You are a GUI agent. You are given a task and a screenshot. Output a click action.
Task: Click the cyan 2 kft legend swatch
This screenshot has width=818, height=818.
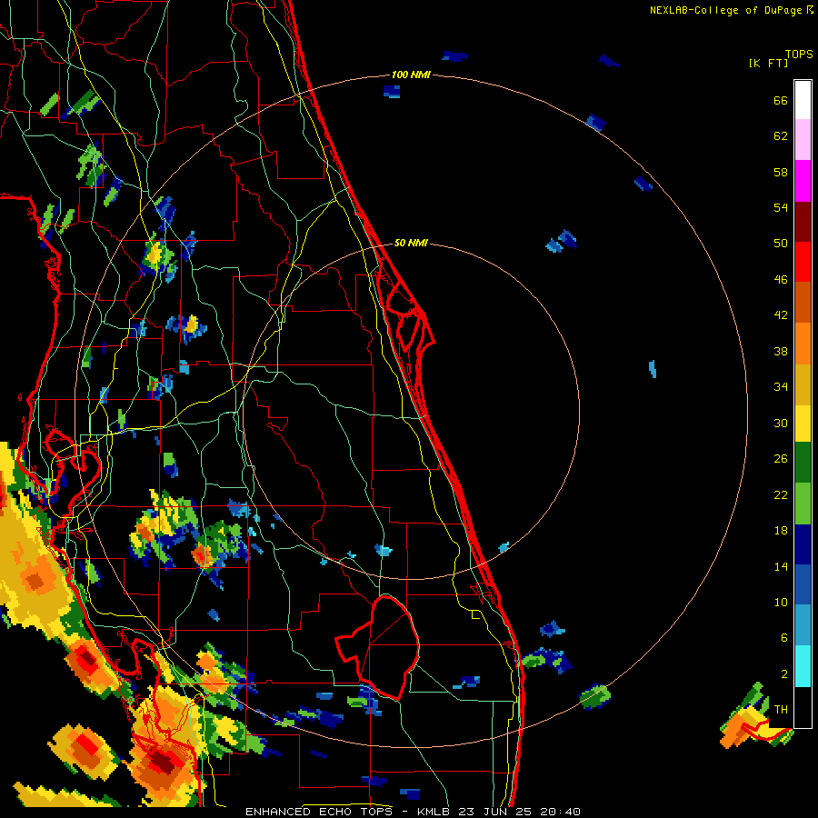(803, 666)
